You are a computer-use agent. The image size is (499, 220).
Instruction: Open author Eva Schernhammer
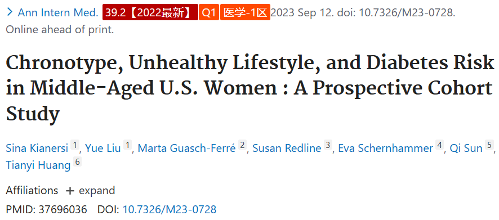(385, 148)
